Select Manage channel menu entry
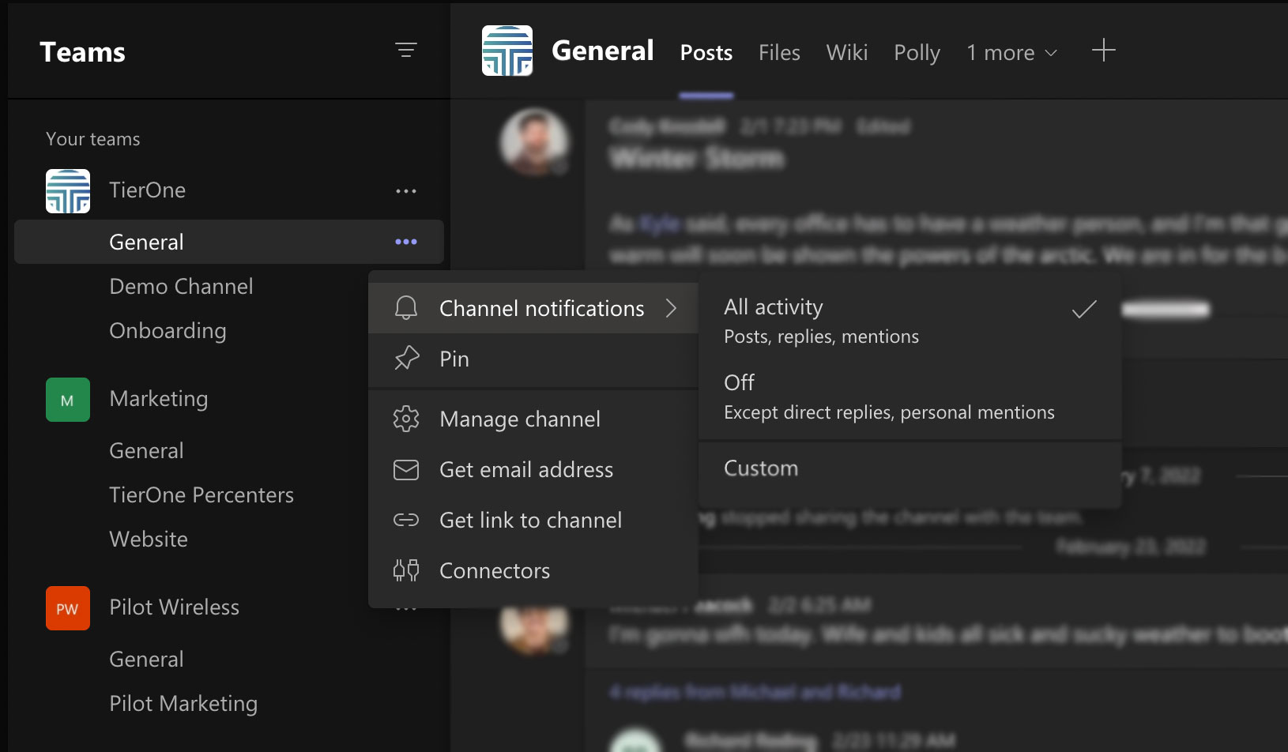The width and height of the screenshot is (1288, 752). [533, 419]
